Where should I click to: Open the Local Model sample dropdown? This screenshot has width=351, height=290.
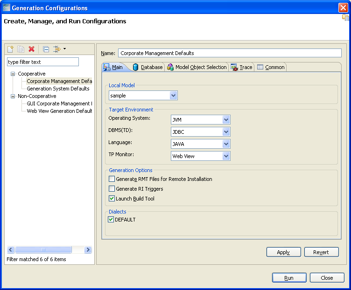point(173,96)
